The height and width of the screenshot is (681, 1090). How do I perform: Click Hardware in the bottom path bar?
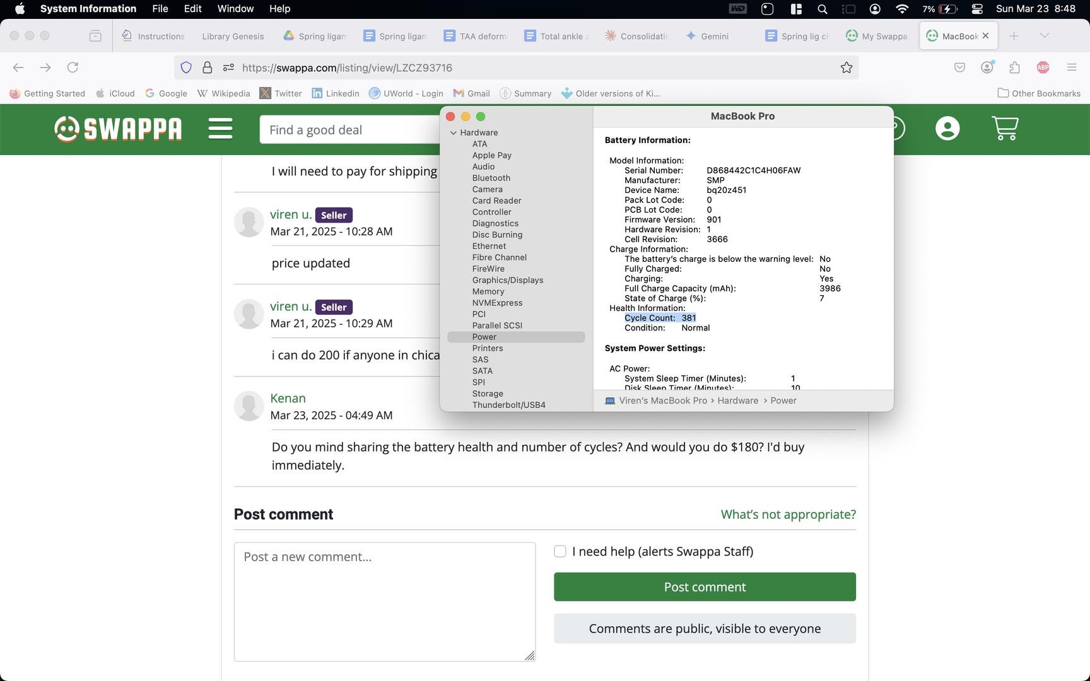[737, 400]
